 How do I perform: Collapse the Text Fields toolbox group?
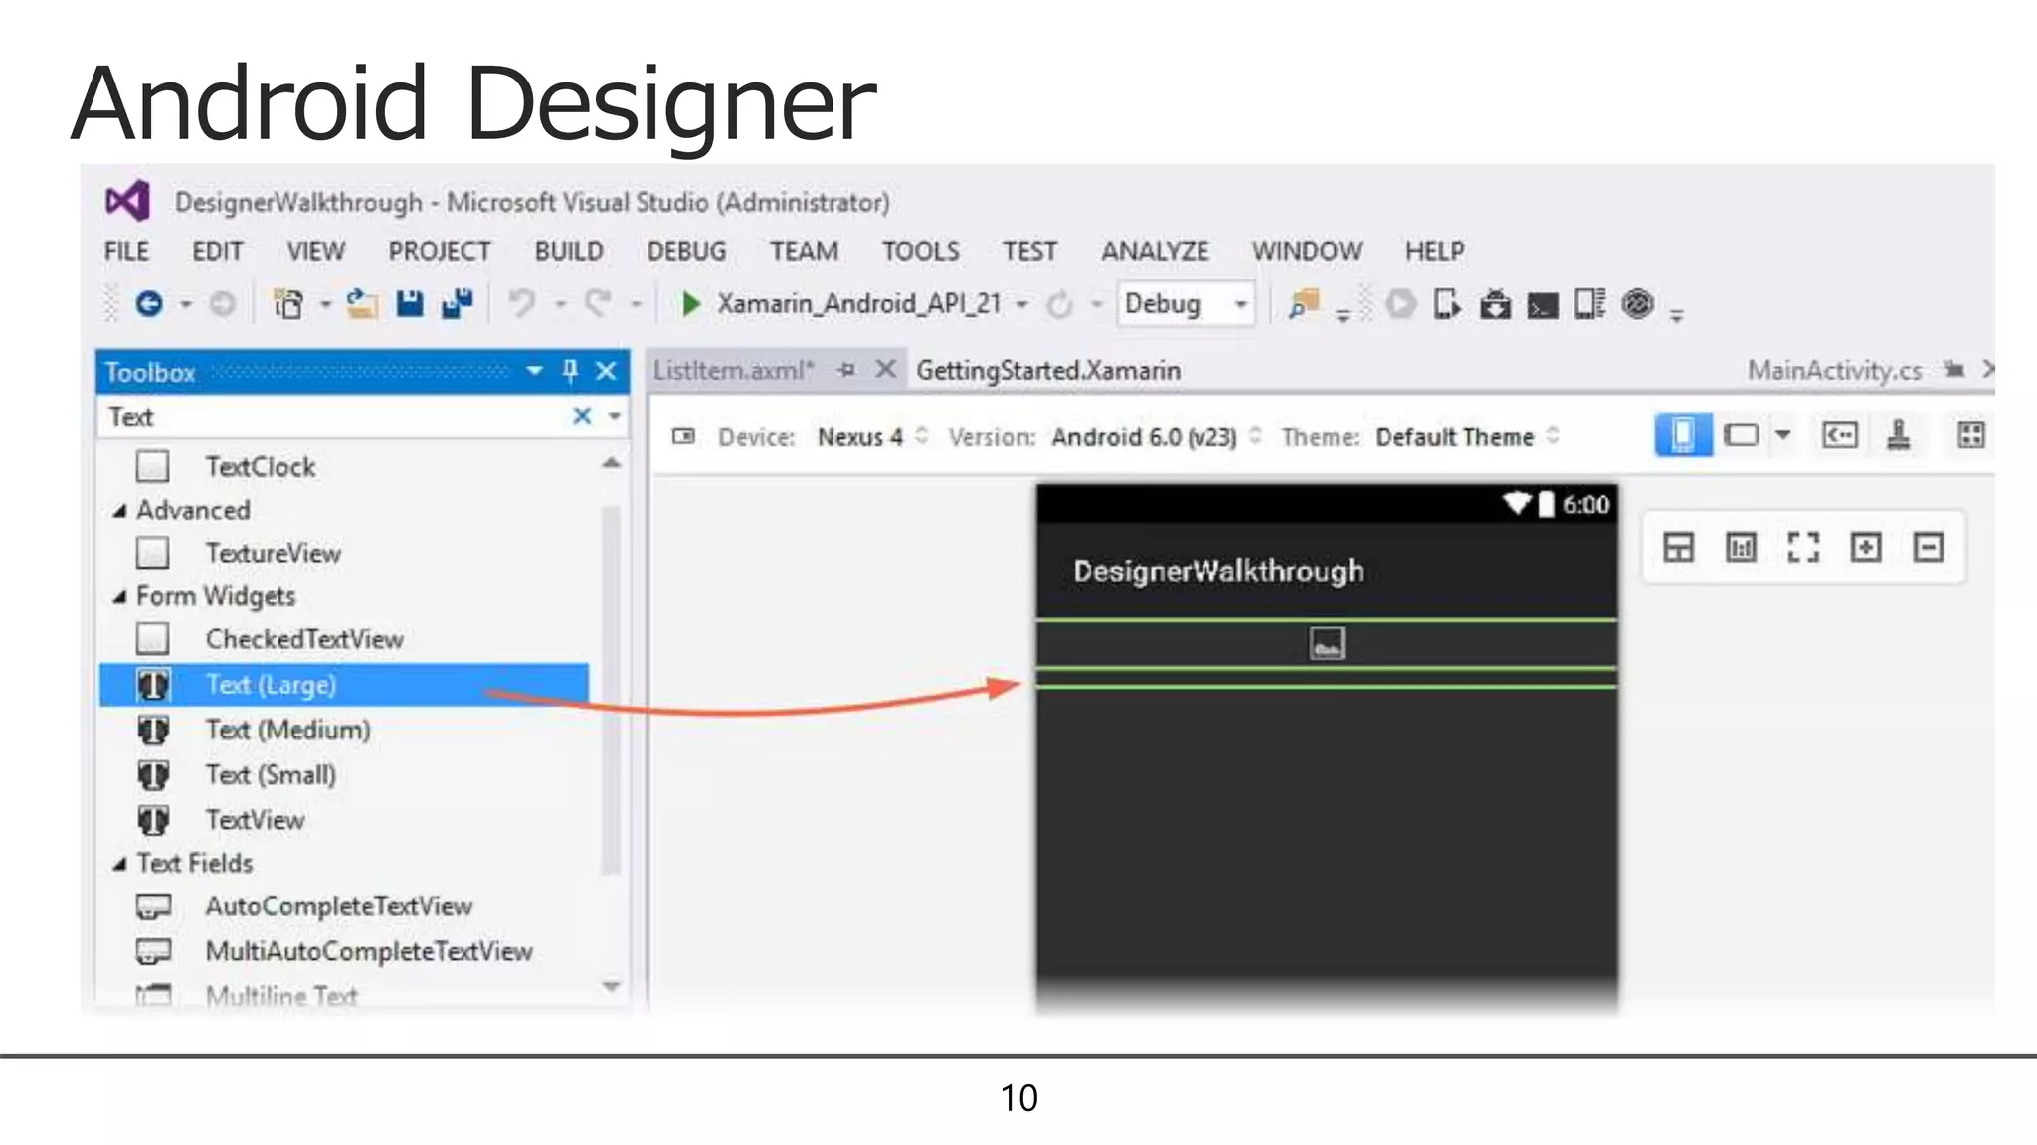(x=119, y=864)
